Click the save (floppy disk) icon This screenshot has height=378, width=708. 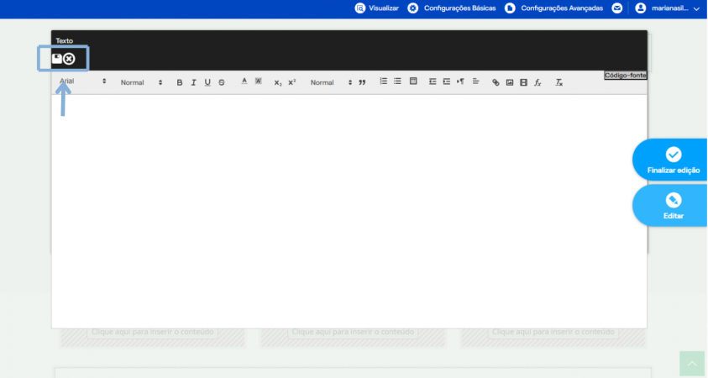click(57, 58)
